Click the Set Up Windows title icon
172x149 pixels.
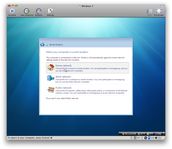[x=47, y=45]
